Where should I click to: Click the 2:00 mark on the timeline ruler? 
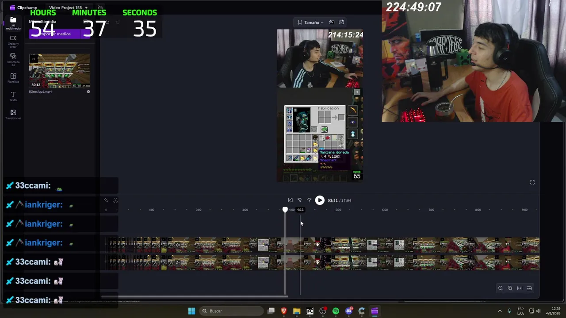[199, 210]
